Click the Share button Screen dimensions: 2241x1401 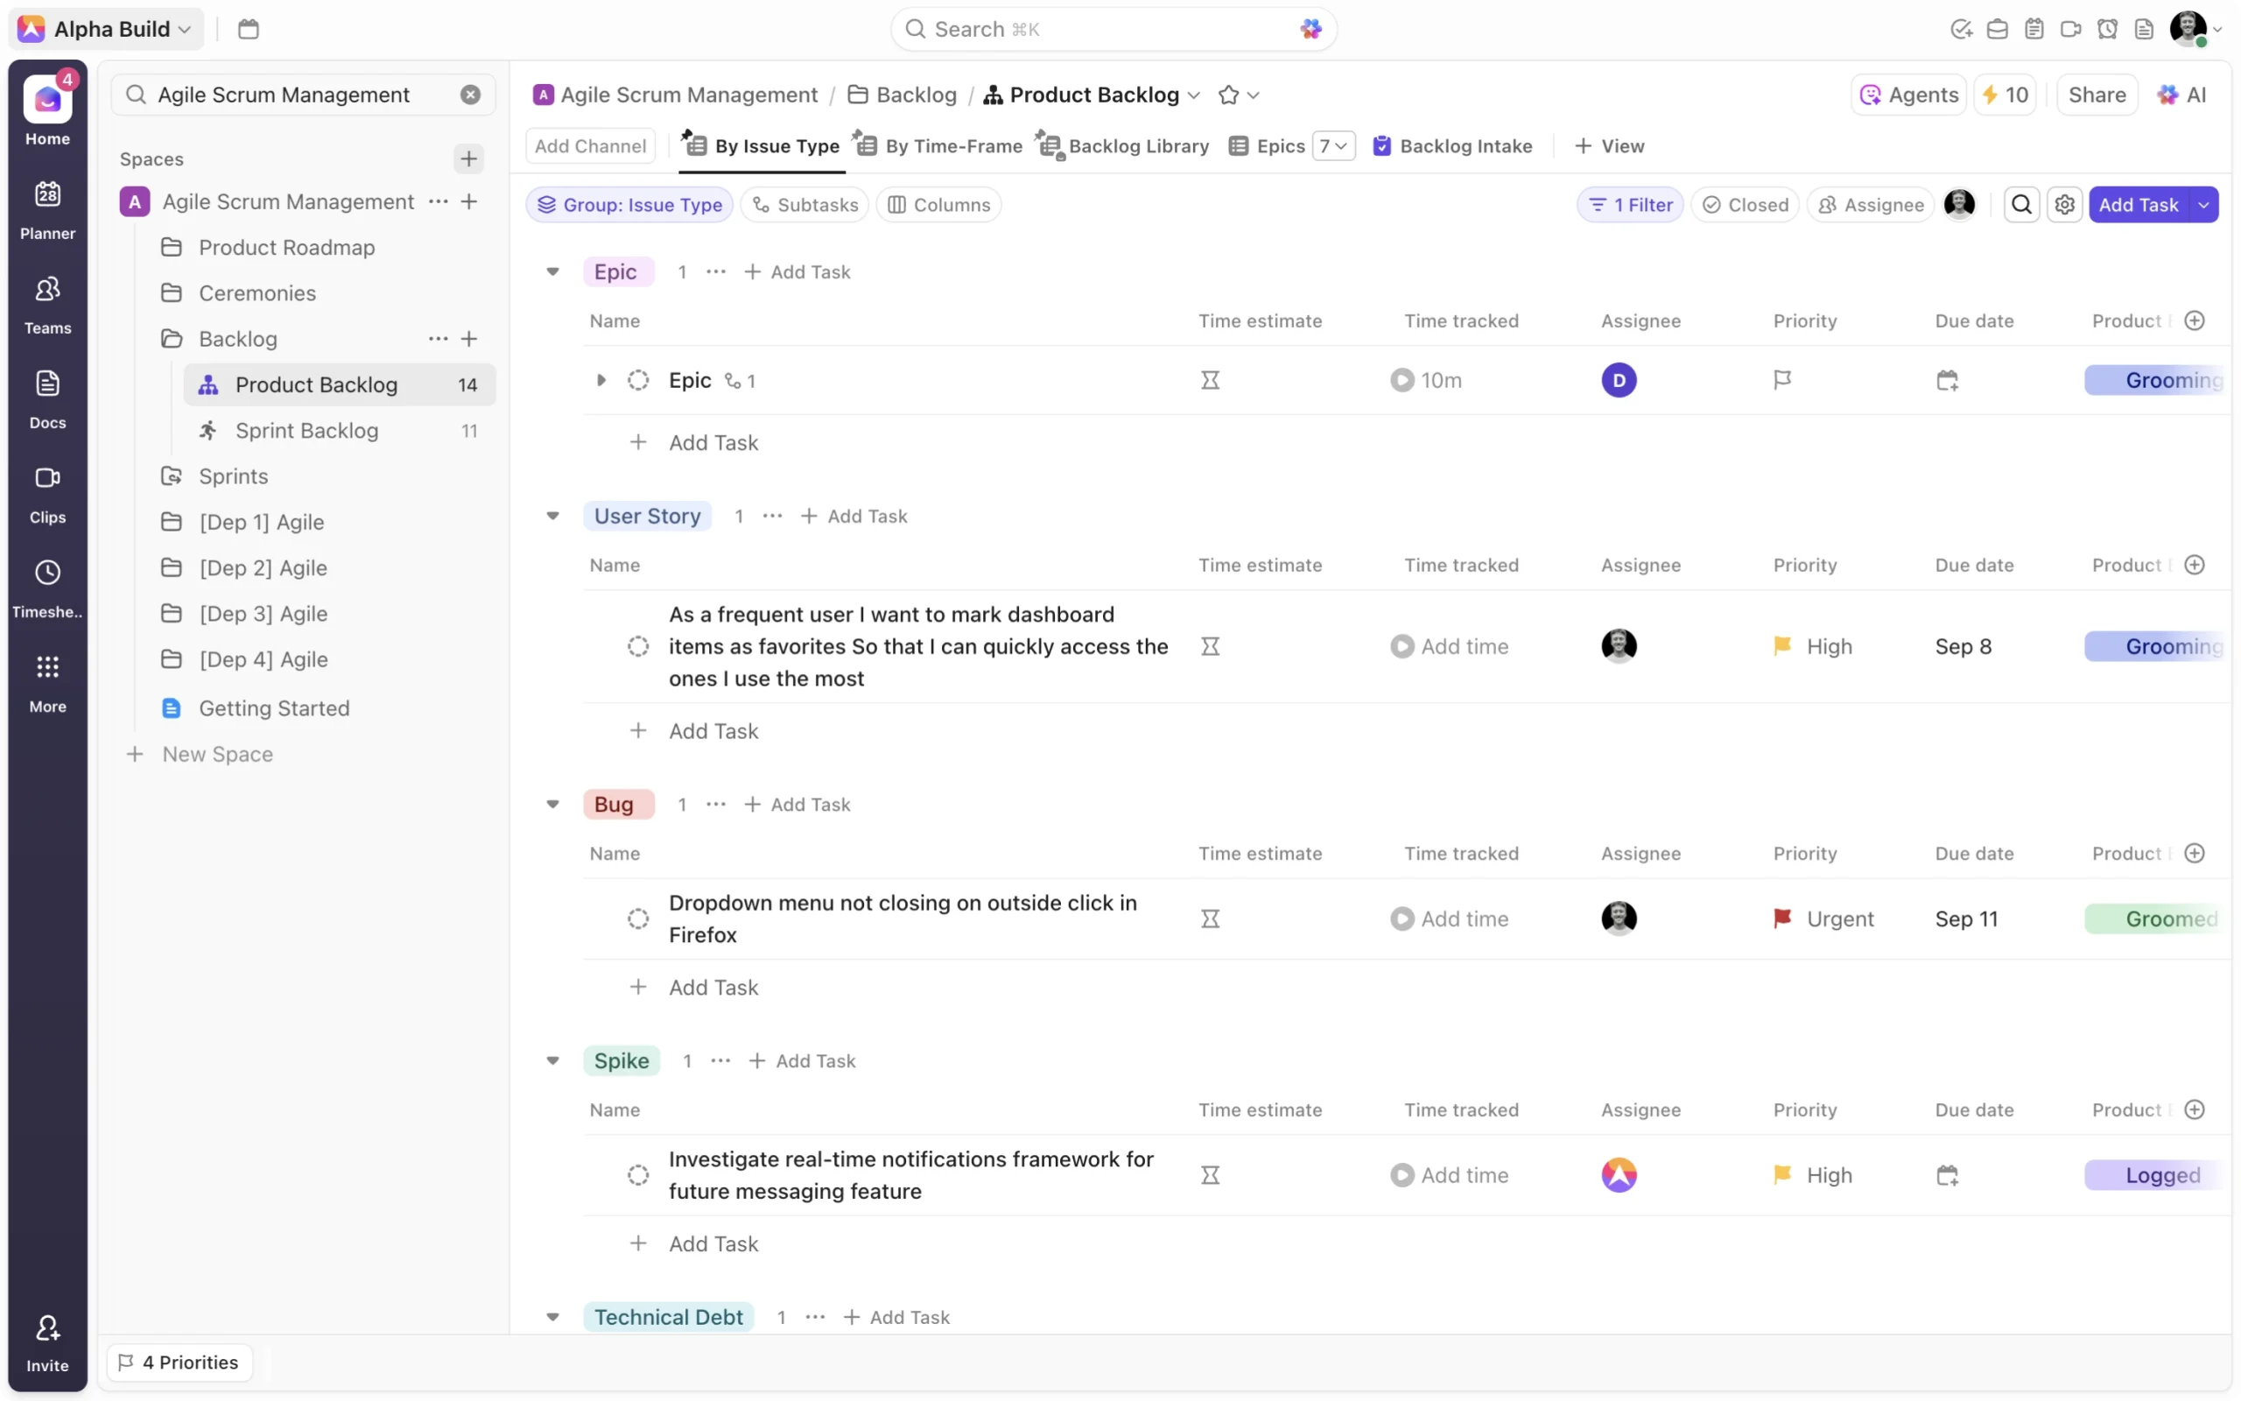(2096, 95)
